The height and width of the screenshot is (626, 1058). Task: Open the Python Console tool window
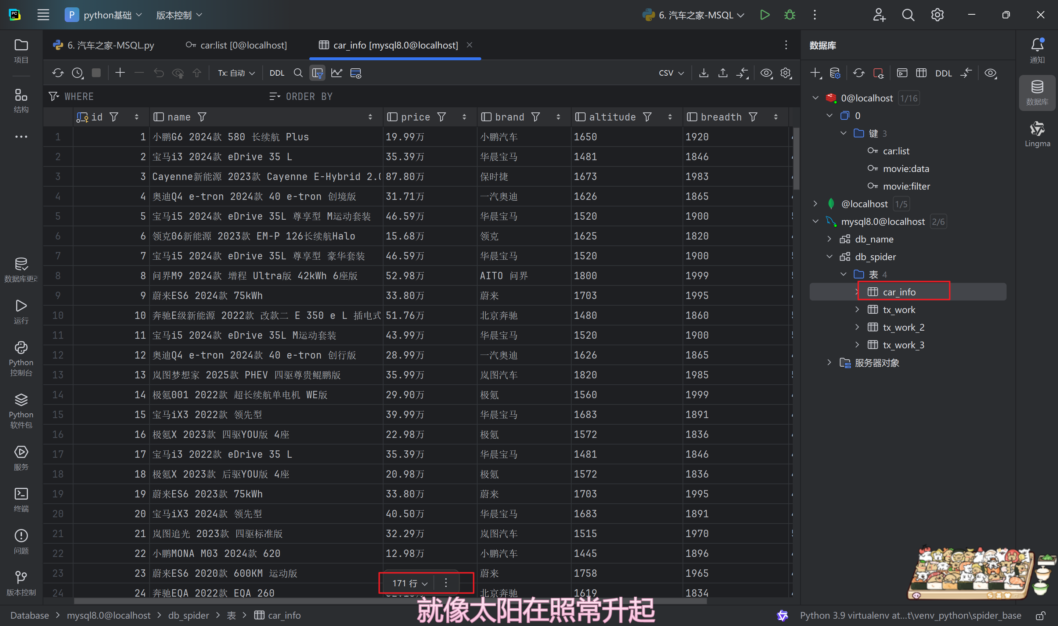[21, 358]
